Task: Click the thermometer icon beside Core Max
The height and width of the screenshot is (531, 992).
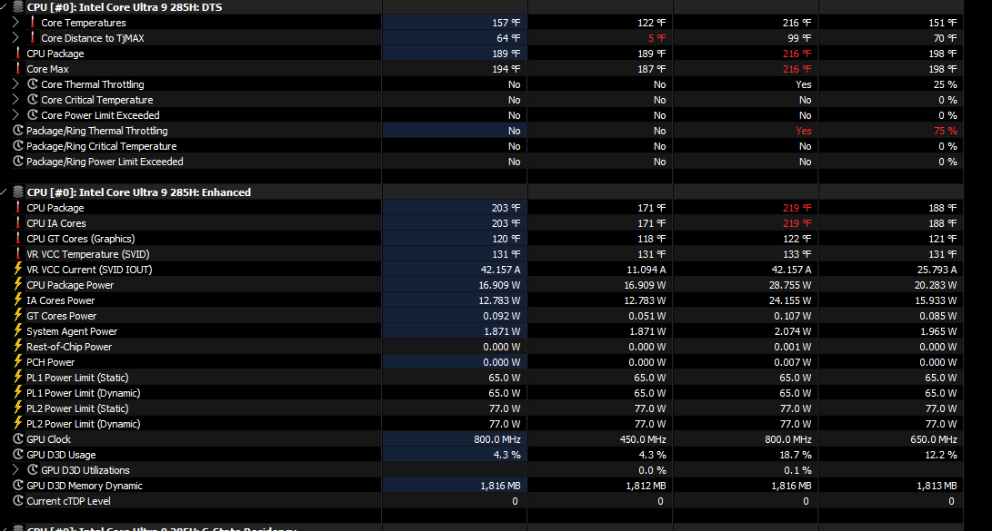Action: tap(18, 69)
